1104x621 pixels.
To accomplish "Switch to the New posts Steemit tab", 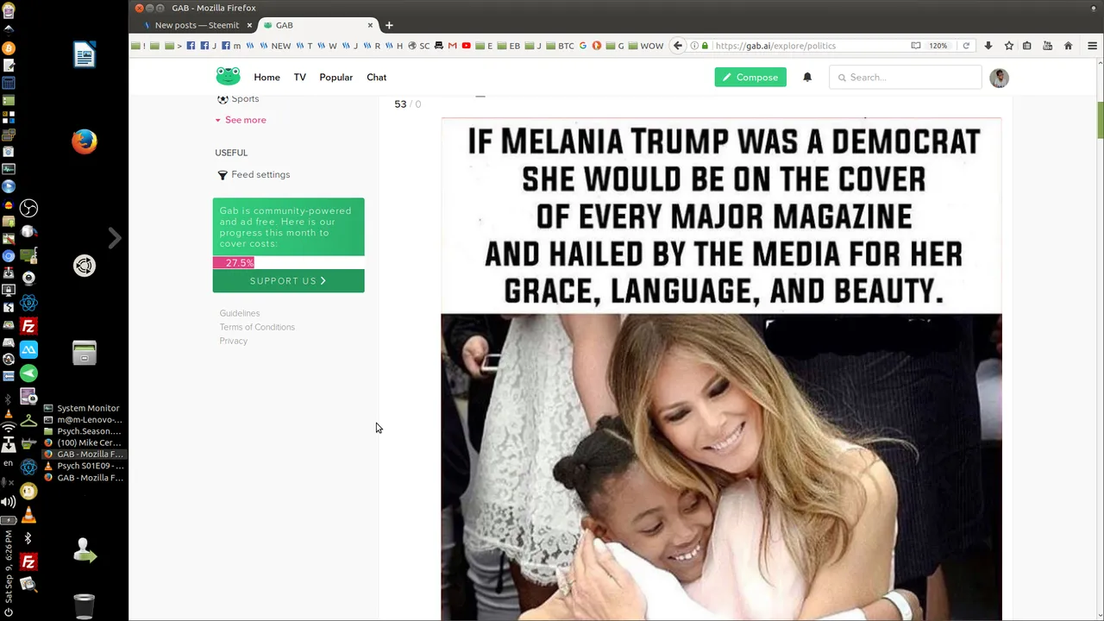I will click(196, 25).
